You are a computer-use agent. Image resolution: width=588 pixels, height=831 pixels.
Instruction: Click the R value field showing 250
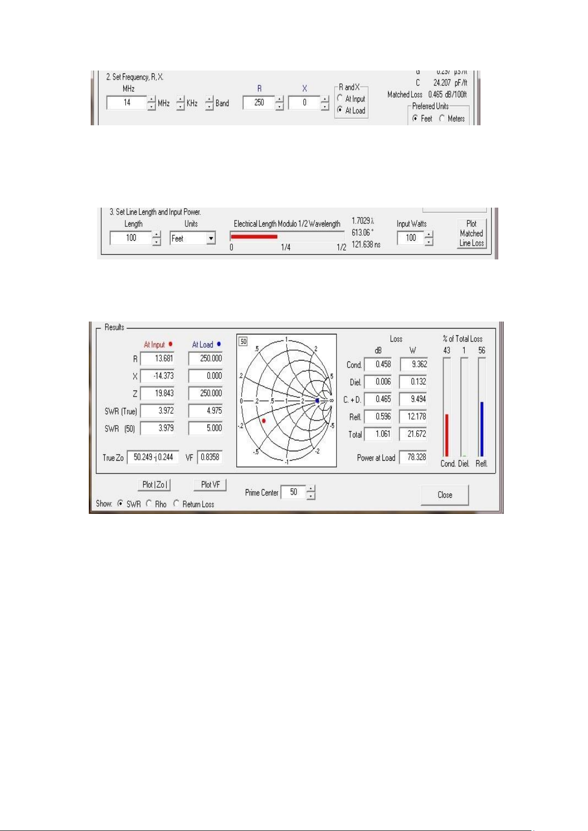pyautogui.click(x=258, y=103)
